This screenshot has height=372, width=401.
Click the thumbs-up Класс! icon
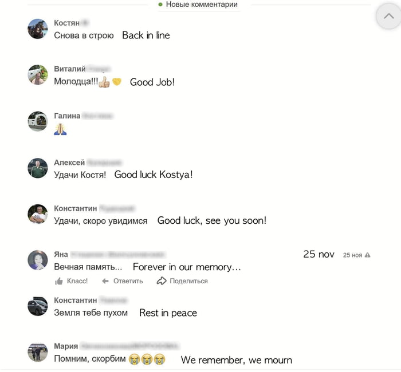pyautogui.click(x=59, y=281)
